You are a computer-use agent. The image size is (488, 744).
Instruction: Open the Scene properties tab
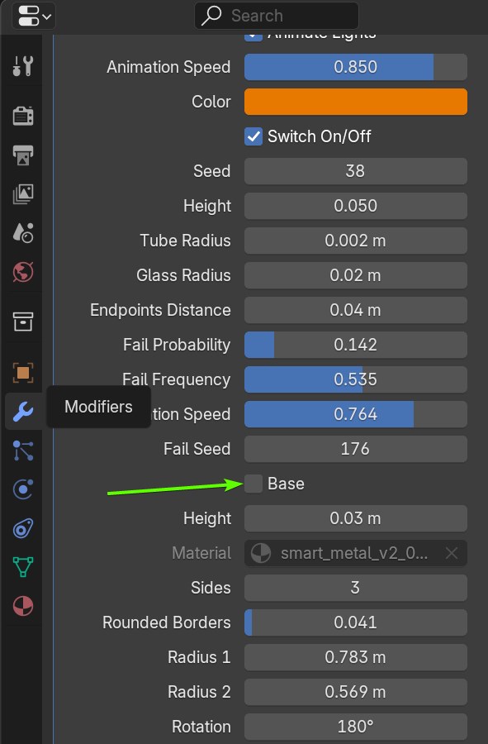click(23, 233)
